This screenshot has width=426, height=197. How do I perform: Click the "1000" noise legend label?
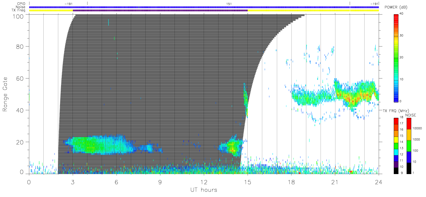tap(417, 140)
